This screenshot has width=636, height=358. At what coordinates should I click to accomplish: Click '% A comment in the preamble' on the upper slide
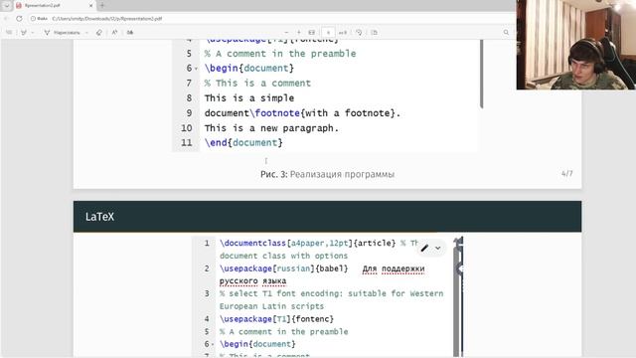click(280, 54)
